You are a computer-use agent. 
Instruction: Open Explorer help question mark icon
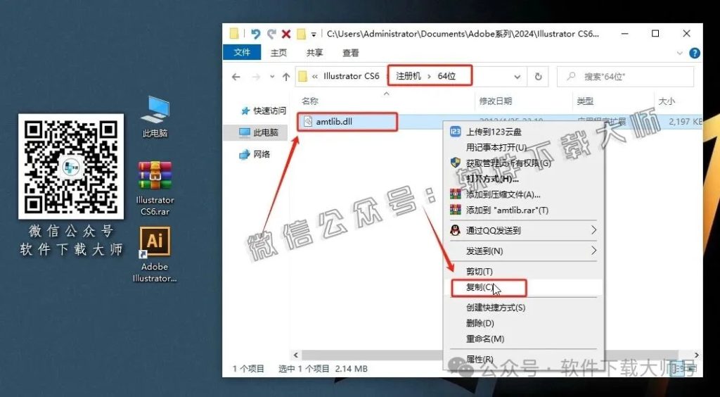coord(695,53)
